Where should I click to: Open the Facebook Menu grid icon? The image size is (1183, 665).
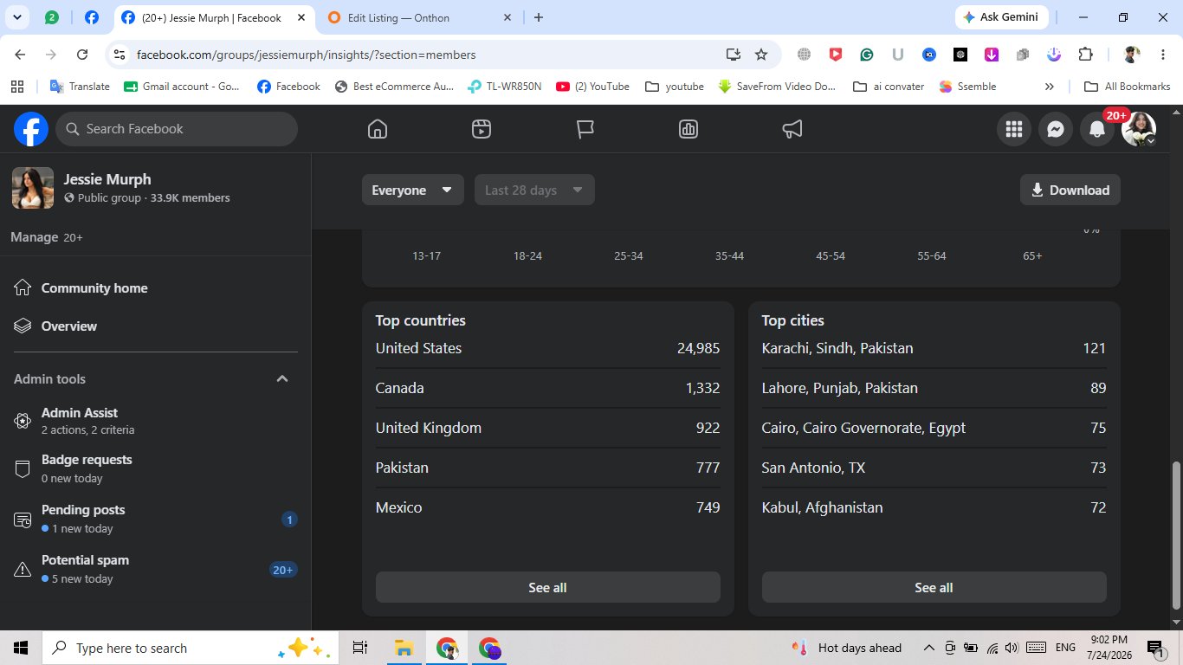pyautogui.click(x=1013, y=129)
